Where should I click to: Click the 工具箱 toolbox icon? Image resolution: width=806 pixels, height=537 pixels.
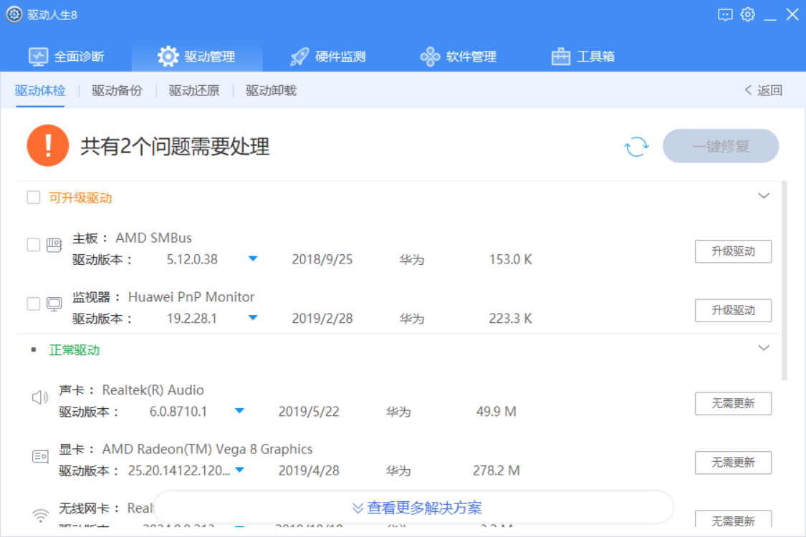[561, 57]
